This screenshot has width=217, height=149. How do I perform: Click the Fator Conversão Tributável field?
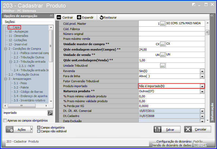click(x=172, y=81)
